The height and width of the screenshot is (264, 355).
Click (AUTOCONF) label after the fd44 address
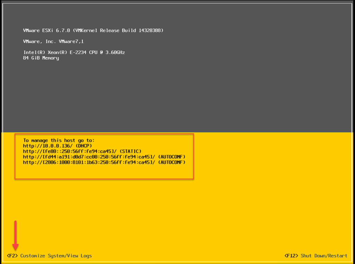pyautogui.click(x=172, y=157)
